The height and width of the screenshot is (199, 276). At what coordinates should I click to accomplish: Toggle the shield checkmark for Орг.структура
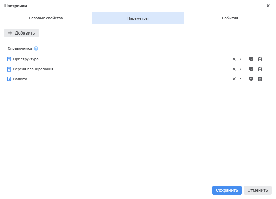click(251, 59)
